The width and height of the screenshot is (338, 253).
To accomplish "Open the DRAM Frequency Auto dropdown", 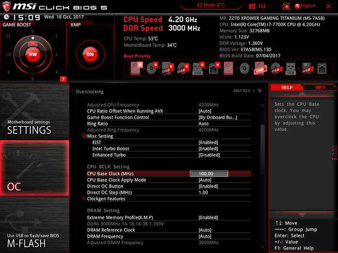I will point(205,236).
